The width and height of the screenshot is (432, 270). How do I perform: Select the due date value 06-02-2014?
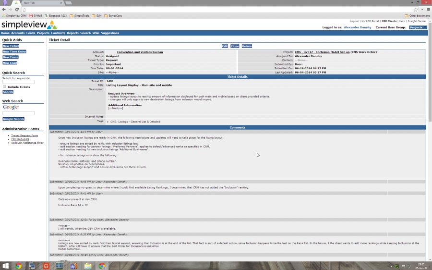[114, 68]
